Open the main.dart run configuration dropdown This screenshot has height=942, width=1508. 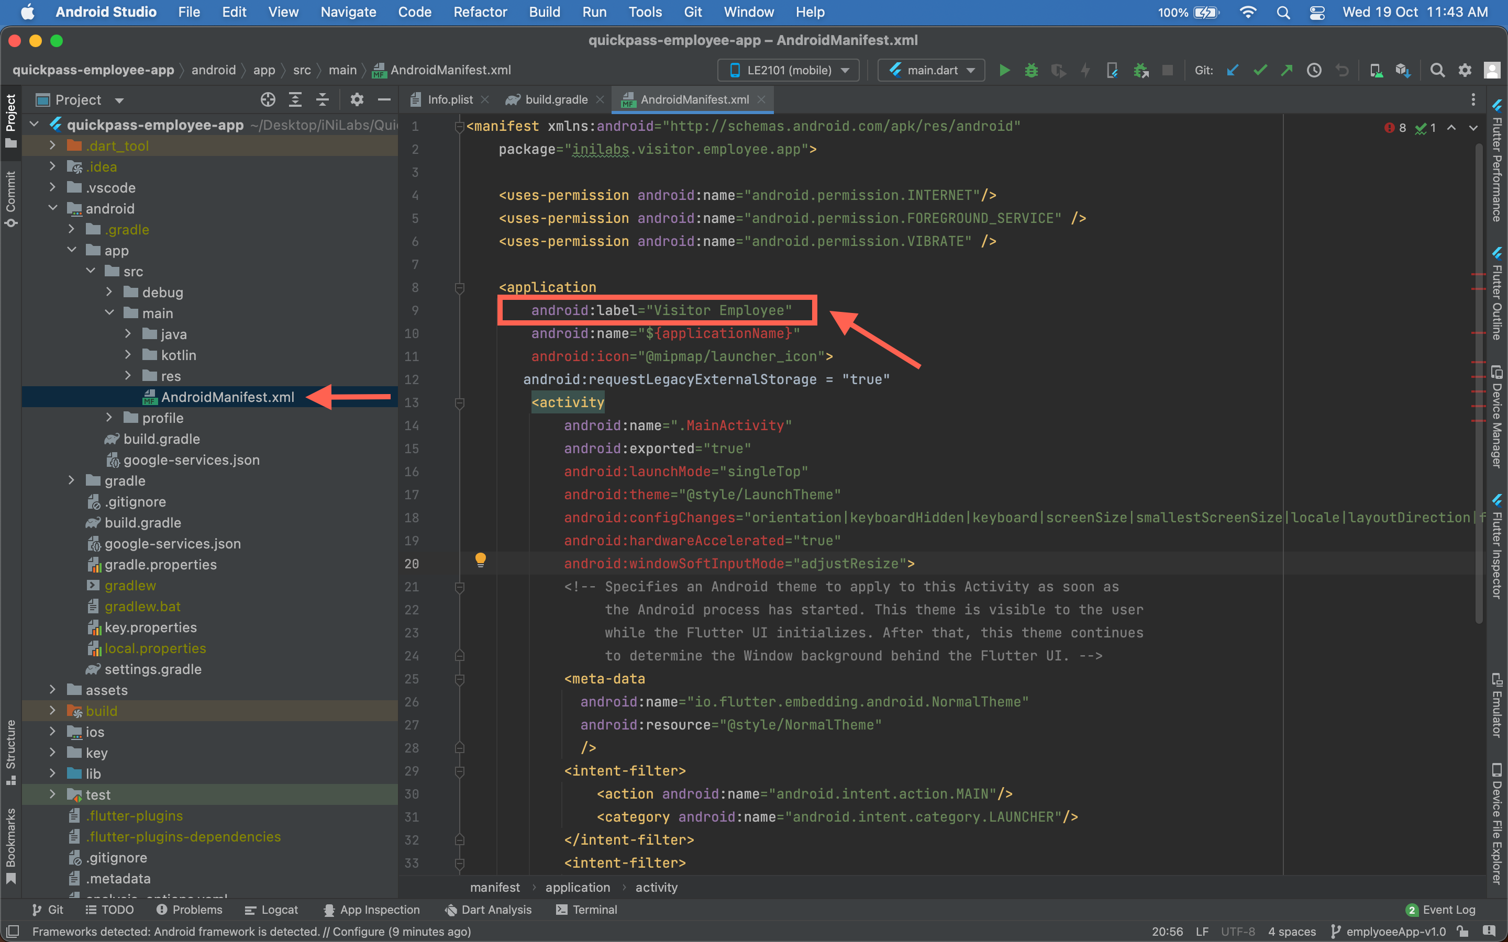click(931, 70)
